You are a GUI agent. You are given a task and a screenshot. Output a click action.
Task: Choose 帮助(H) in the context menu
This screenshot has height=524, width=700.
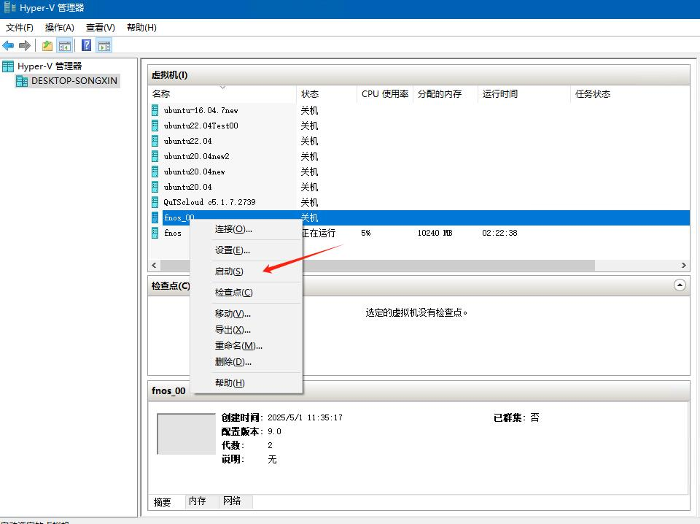click(x=246, y=383)
